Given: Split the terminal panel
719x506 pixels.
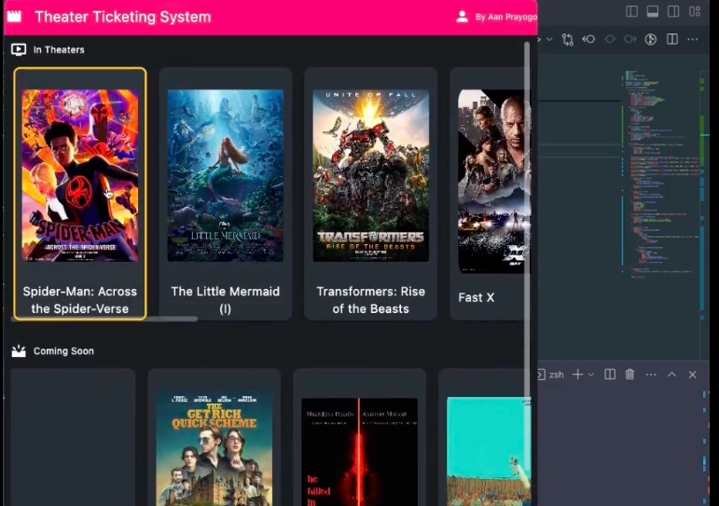Looking at the screenshot, I should pyautogui.click(x=610, y=375).
